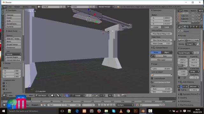The width and height of the screenshot is (204, 114).
Task: Open the Blender Render engine dropdown
Action: tap(106, 7)
